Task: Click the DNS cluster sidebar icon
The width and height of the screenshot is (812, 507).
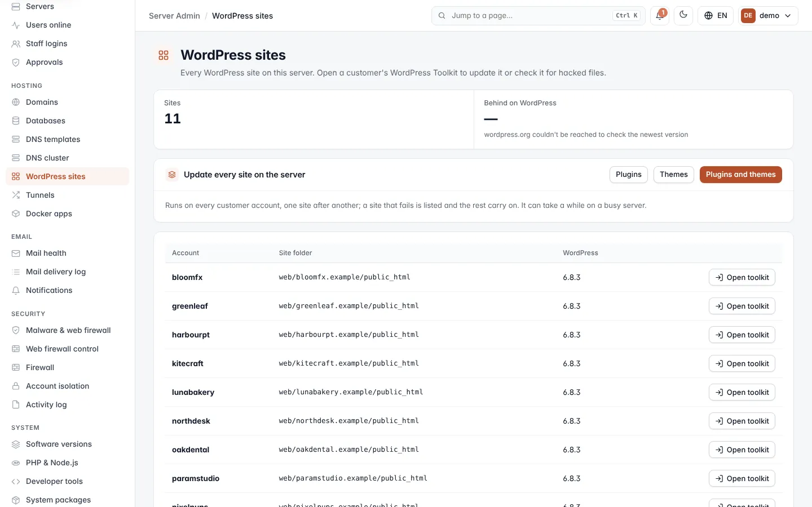Action: tap(16, 158)
